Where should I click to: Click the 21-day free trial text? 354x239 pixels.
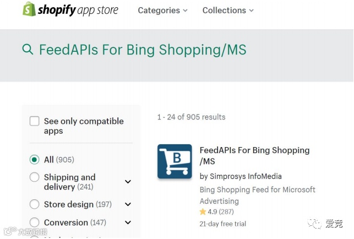[222, 224]
